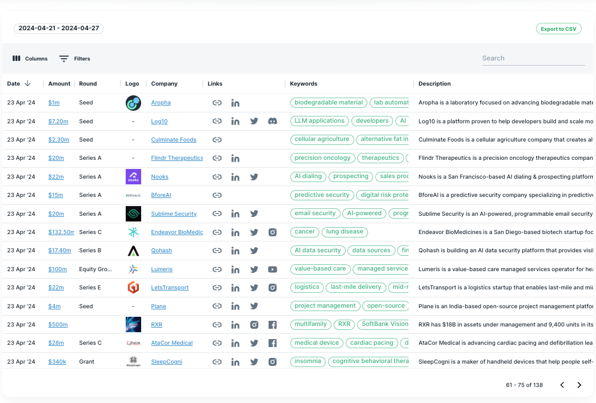The image size is (596, 403).
Task: Open SleepCogni website link icon
Action: [x=217, y=361]
